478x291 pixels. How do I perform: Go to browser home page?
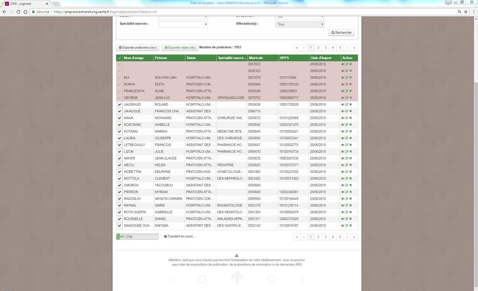pyautogui.click(x=25, y=11)
